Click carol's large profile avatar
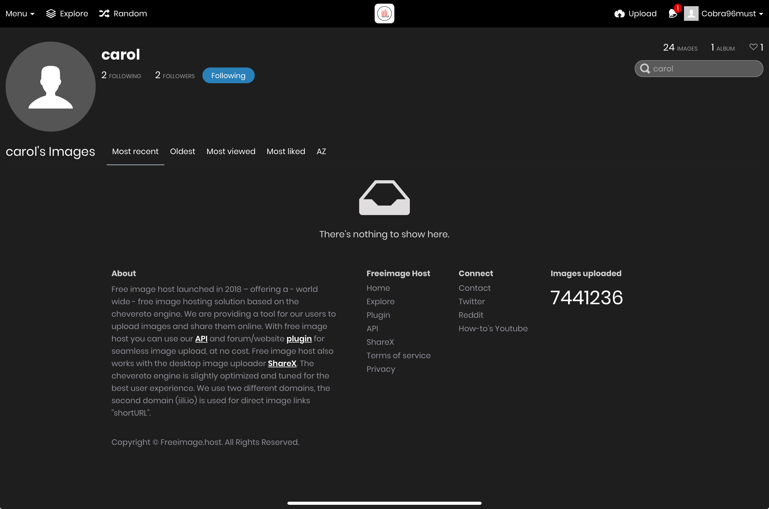Image resolution: width=769 pixels, height=509 pixels. [x=51, y=87]
